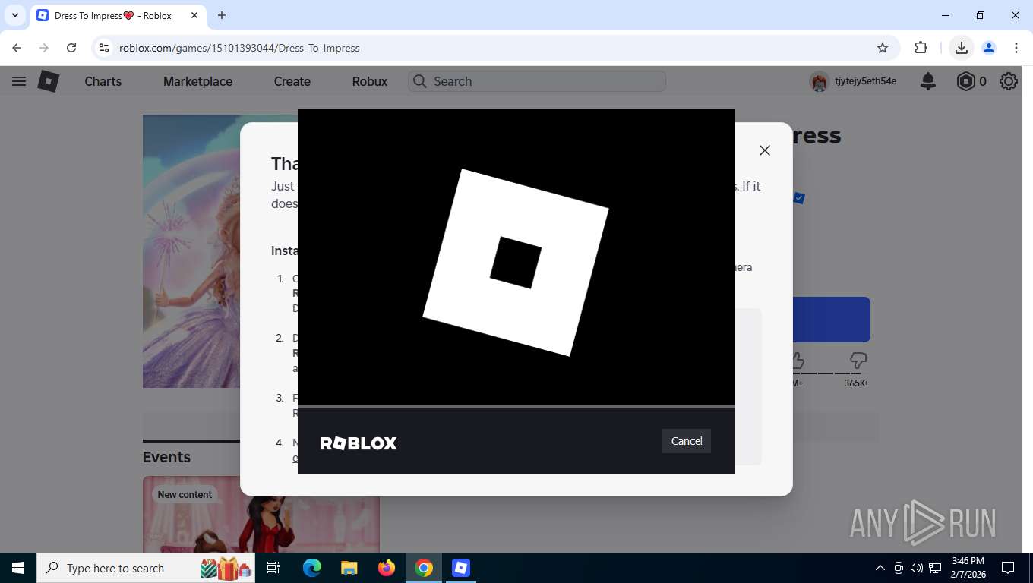The width and height of the screenshot is (1033, 583).
Task: Open notifications bell
Action: pos(928,81)
